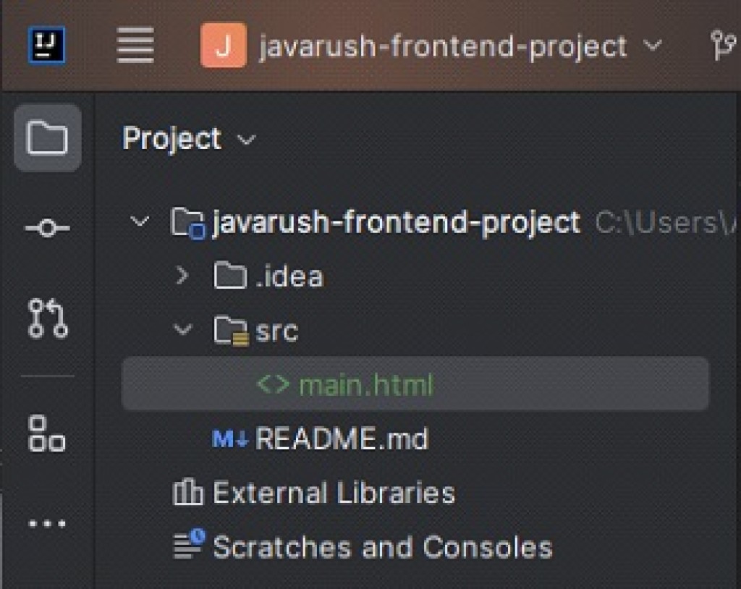Select the Commit tool window icon

click(46, 226)
